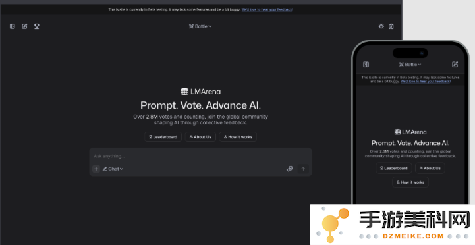Click the 'Over 2.8M votes' desktop subtitle text
475x245 pixels.
tap(200, 120)
